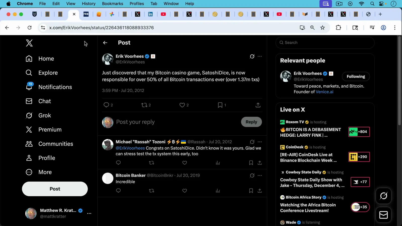Image resolution: width=402 pixels, height=226 pixels.
Task: Click the page scrollbar
Action: pos(399,81)
